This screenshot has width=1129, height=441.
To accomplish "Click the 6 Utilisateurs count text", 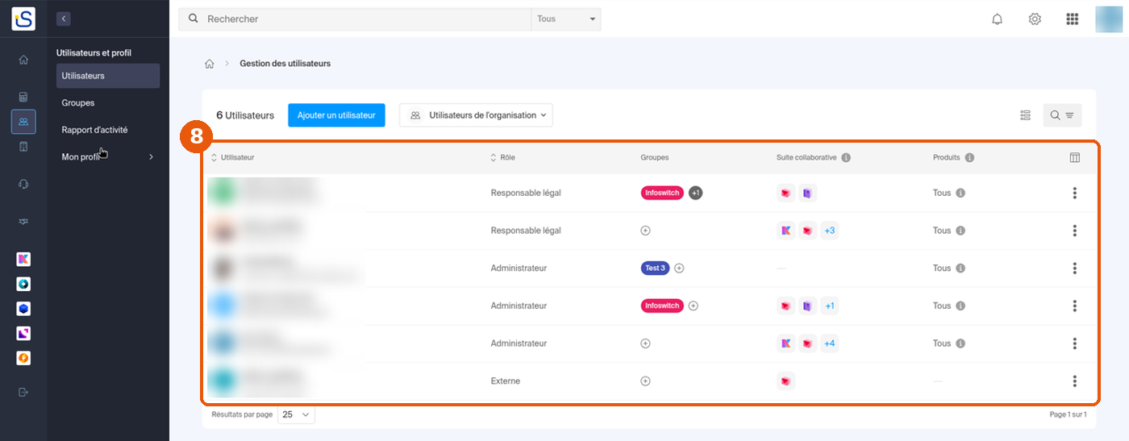I will (245, 115).
